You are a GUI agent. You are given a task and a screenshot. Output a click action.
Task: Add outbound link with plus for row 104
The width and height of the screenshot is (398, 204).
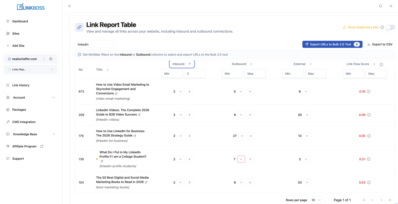250,182
